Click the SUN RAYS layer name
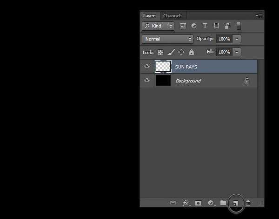 [x=186, y=67]
